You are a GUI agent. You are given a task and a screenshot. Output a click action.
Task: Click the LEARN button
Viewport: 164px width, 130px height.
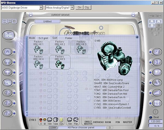pos(53,128)
